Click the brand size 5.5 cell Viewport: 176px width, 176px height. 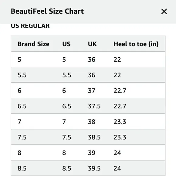click(x=22, y=75)
